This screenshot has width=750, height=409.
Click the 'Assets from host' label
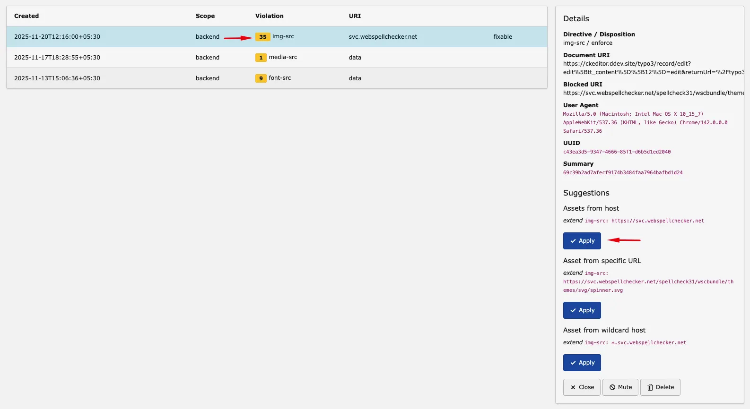[x=591, y=208]
